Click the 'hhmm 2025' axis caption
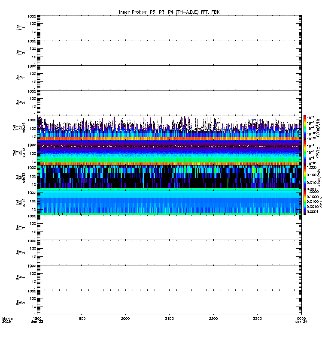Screen dimensions: 322x343 pos(7,320)
